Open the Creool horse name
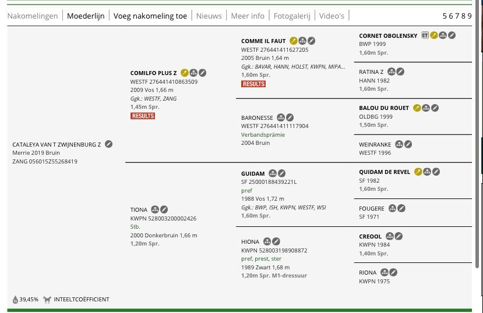This screenshot has width=483, height=313. pos(370,236)
